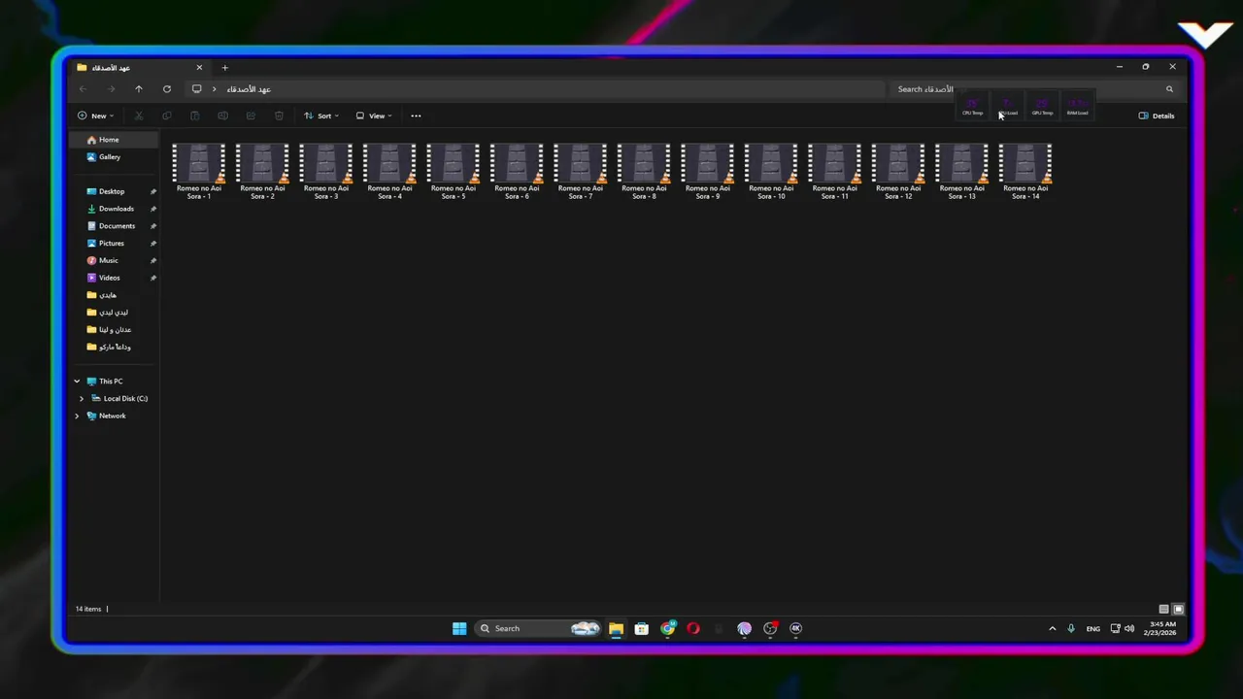Open the Downloads quick access folder
Image resolution: width=1243 pixels, height=699 pixels.
point(116,209)
